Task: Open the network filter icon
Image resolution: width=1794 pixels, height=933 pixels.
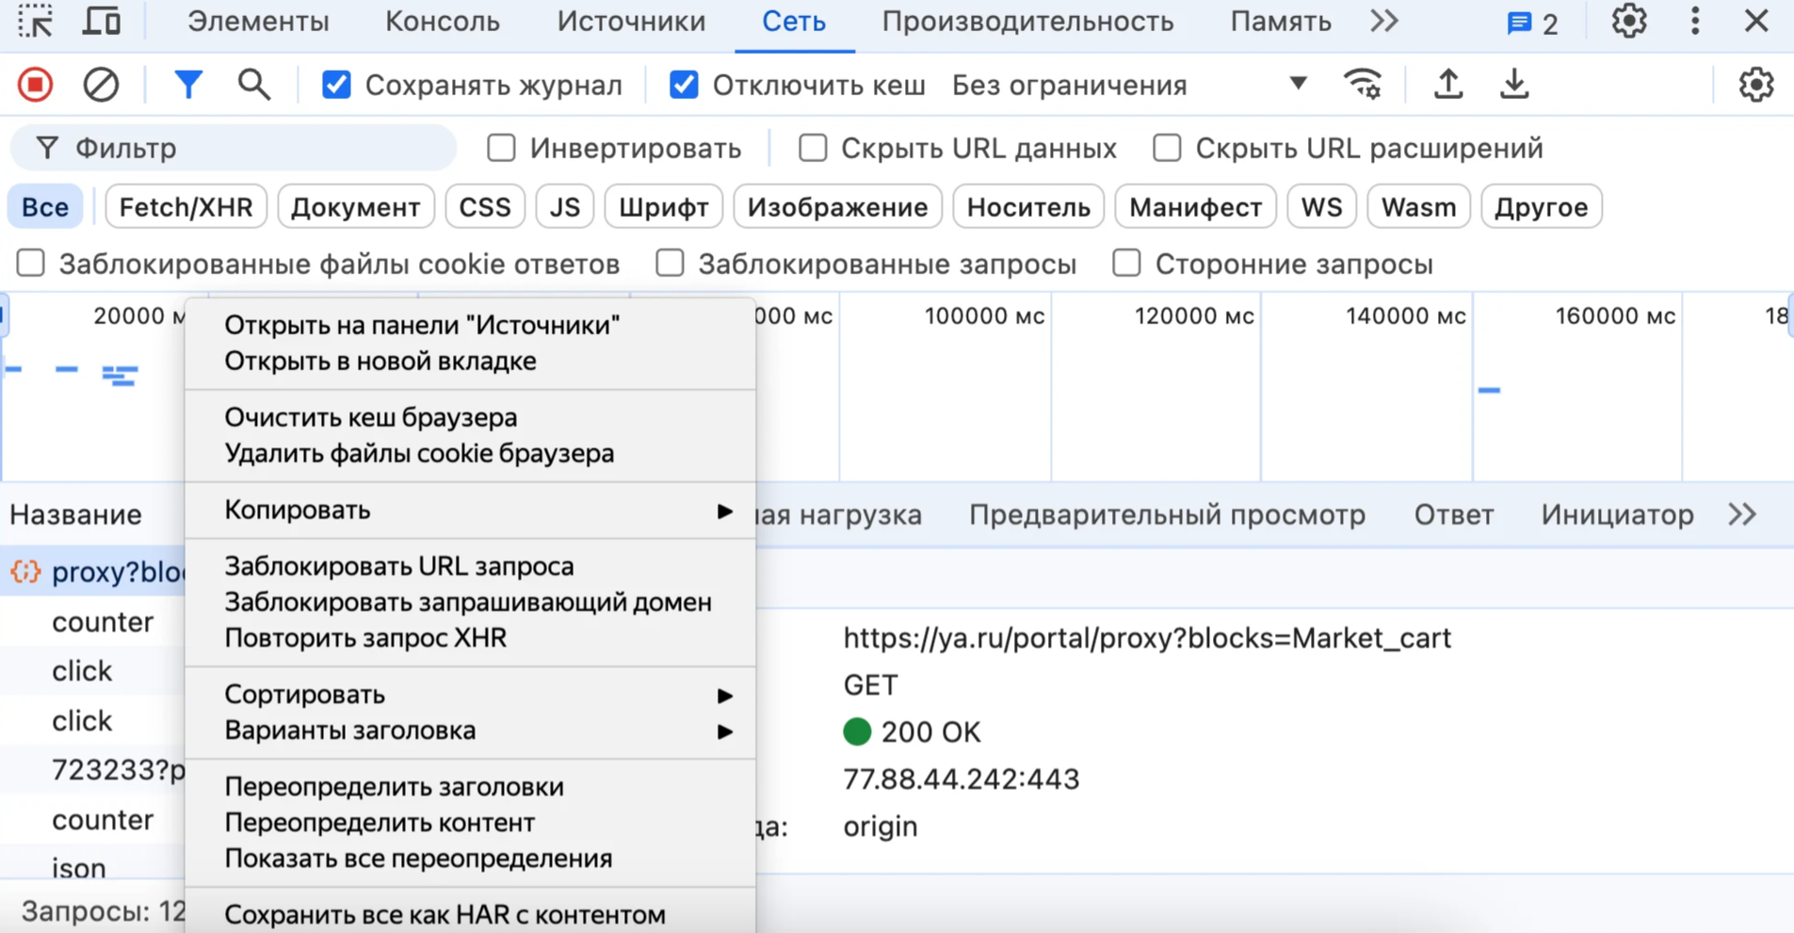Action: tap(188, 84)
